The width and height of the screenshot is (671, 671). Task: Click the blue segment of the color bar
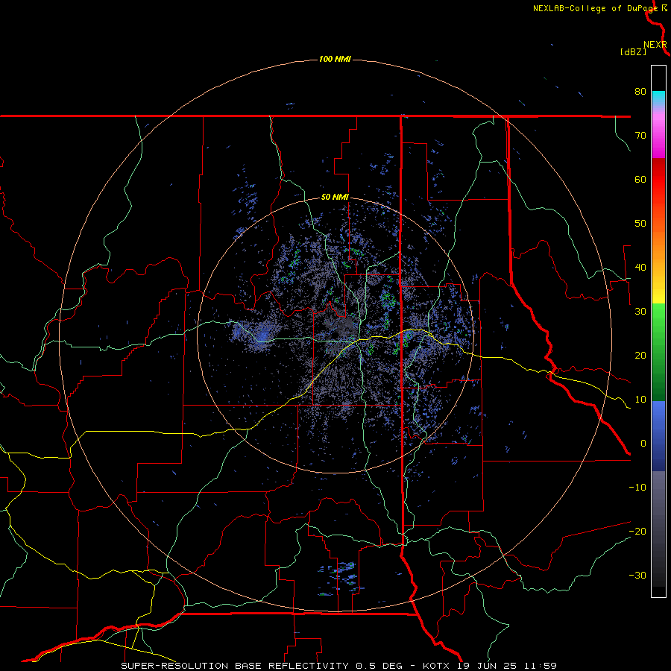click(658, 436)
